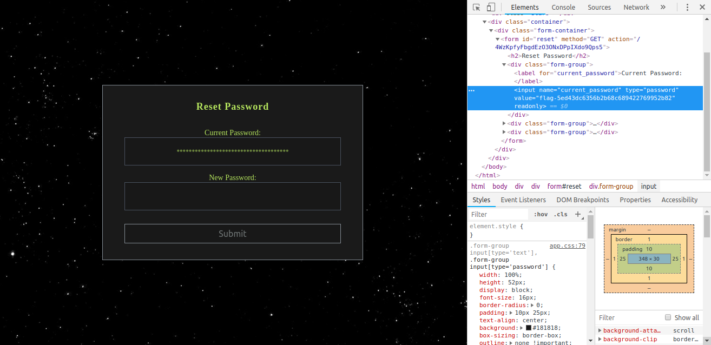The width and height of the screenshot is (711, 345).
Task: Select form#reset in the breadcrumb
Action: [x=564, y=186]
